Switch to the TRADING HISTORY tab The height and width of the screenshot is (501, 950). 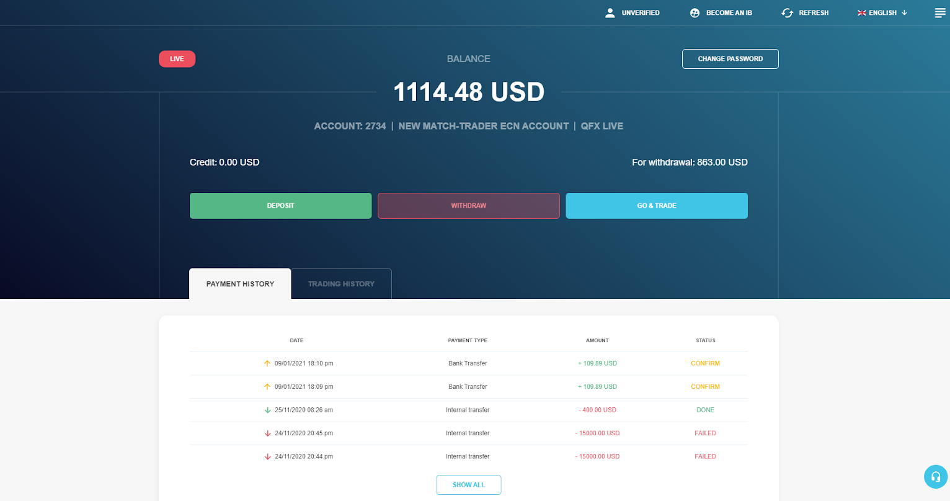341,283
